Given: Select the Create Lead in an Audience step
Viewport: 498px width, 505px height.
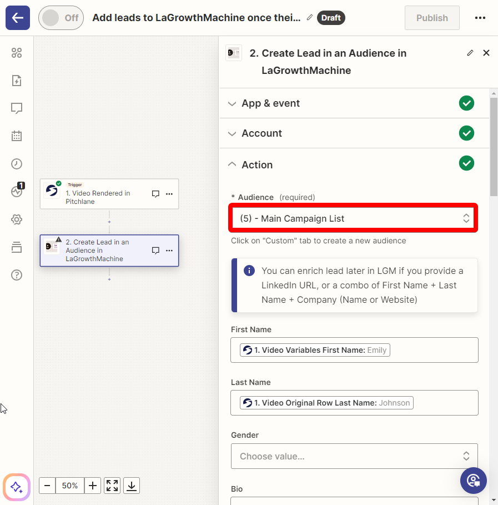Looking at the screenshot, I should (x=109, y=251).
